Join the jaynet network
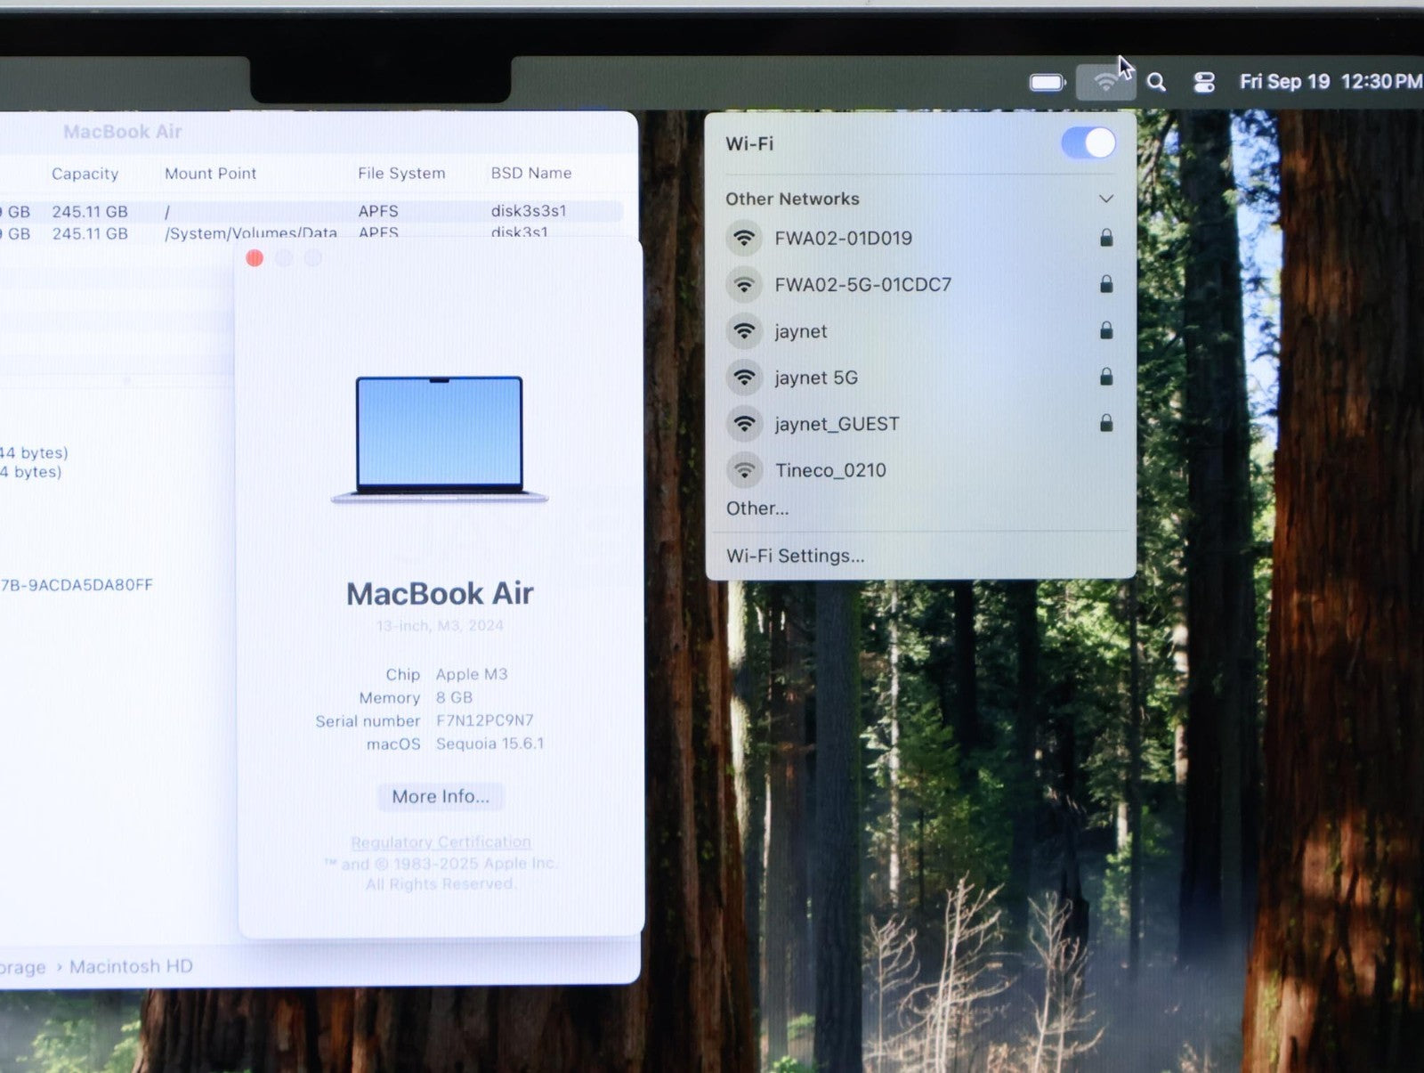 (x=800, y=331)
